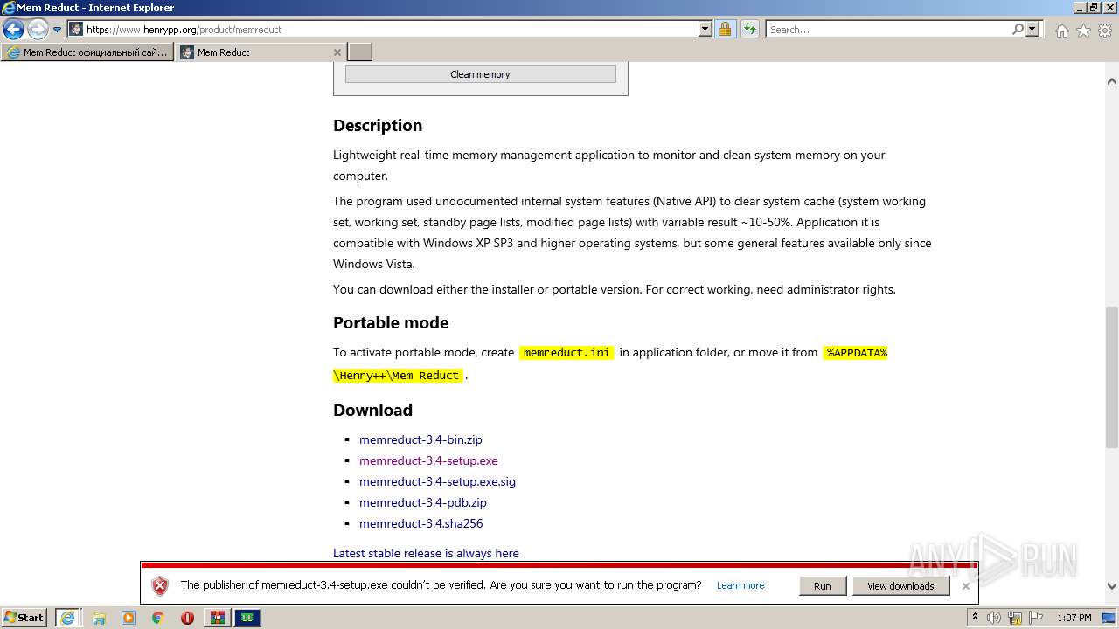Open the network tray icon
Screen dimensions: 1119x629
(x=1015, y=618)
